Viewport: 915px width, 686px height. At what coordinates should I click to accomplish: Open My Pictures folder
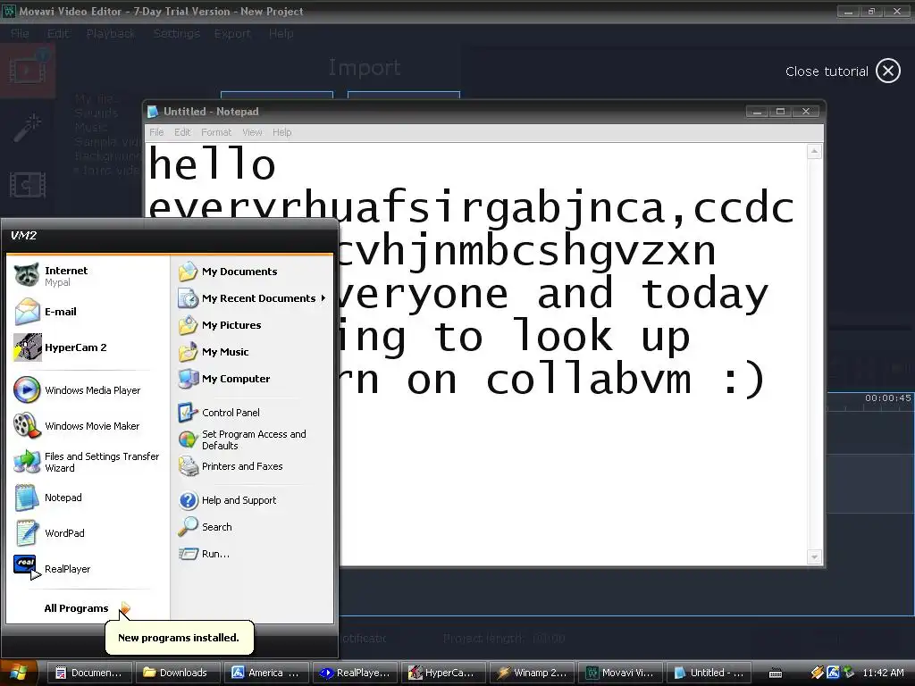pos(252,325)
